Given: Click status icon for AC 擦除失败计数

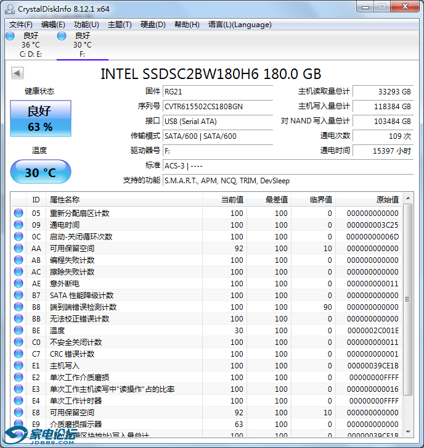Looking at the screenshot, I should tap(18, 272).
